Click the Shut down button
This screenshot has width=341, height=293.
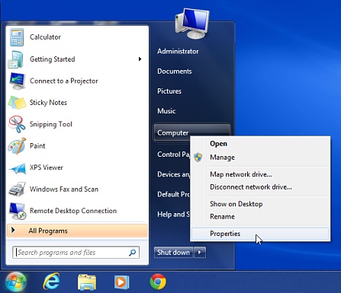[x=173, y=253]
